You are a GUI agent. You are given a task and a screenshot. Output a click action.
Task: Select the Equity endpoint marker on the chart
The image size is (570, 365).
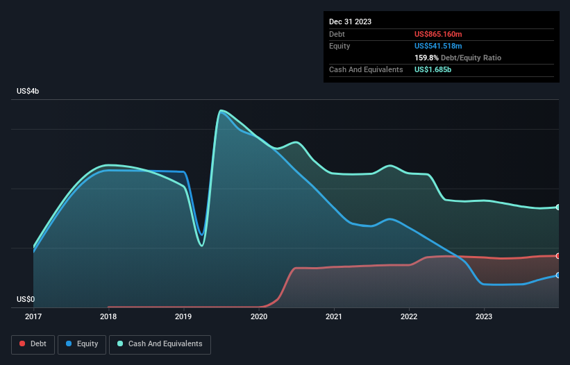click(x=558, y=275)
